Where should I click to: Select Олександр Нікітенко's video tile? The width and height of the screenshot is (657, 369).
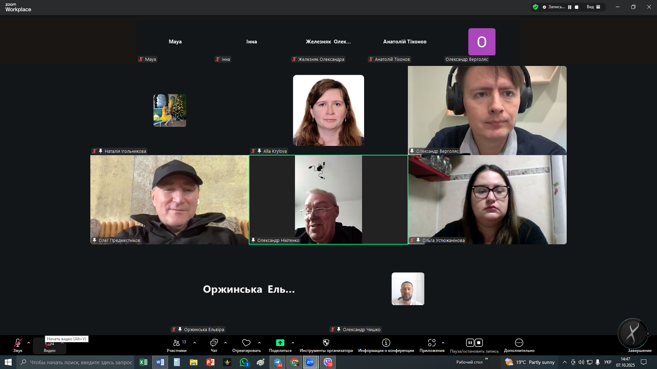[x=328, y=200]
